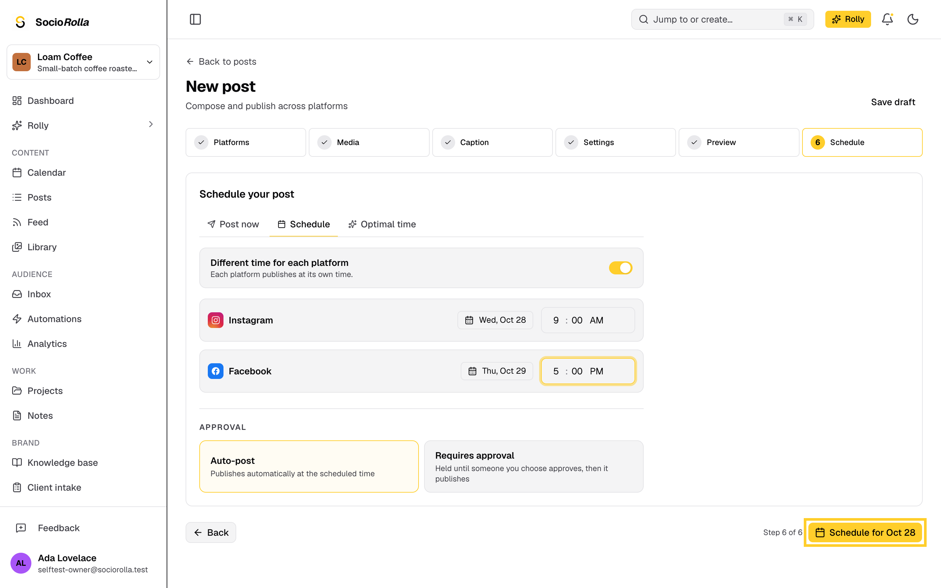Switch to dark mode moon icon
941x588 pixels.
[x=913, y=20]
